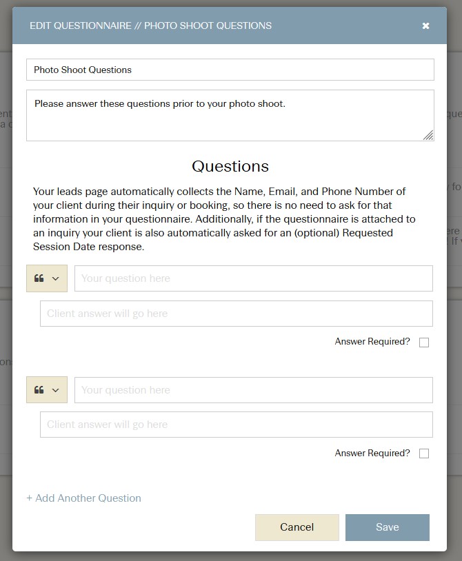Click first 'Answer Required?' label text
462x561 pixels.
[x=372, y=342]
